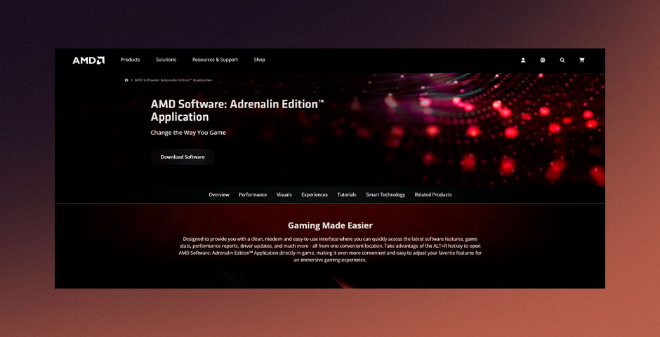660x337 pixels.
Task: Click the AMD Software: Adrenalin Edition Application title
Action: (x=237, y=111)
